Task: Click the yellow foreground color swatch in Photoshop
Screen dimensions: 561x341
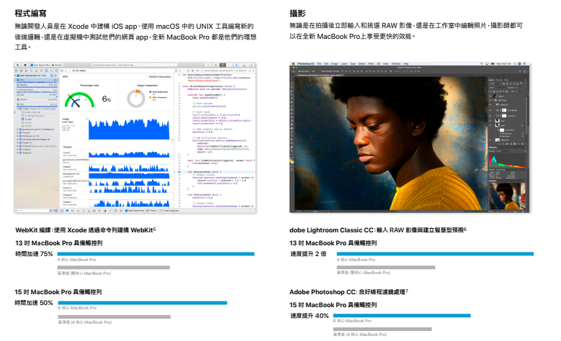Action: [291, 161]
